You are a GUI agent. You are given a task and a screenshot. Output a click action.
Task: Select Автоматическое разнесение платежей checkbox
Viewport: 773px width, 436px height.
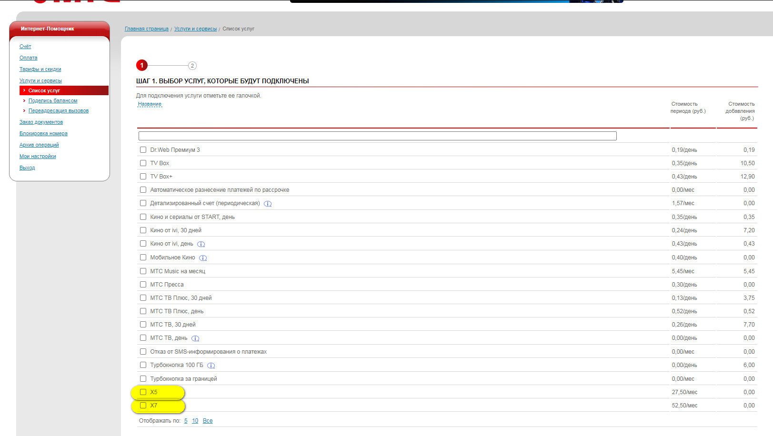tap(143, 189)
